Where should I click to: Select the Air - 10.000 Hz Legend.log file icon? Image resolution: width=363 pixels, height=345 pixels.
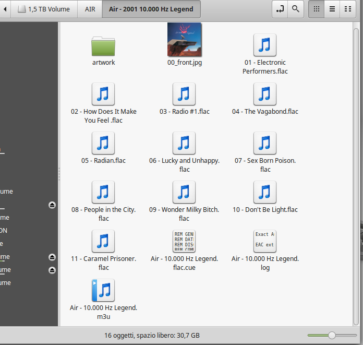point(265,241)
